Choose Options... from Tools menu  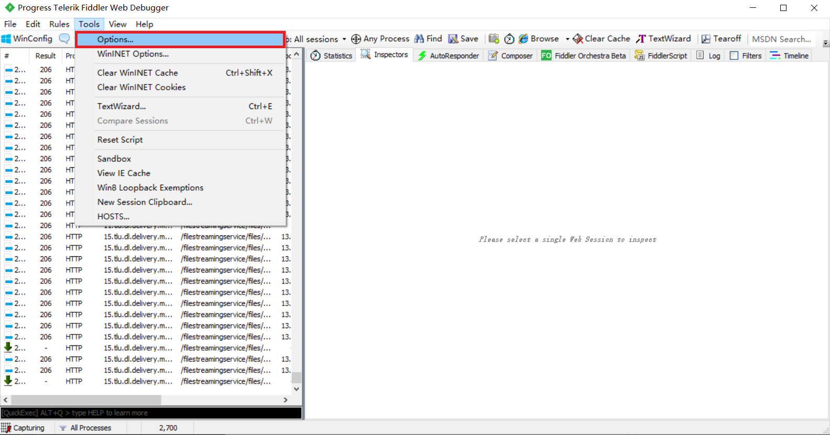point(180,39)
